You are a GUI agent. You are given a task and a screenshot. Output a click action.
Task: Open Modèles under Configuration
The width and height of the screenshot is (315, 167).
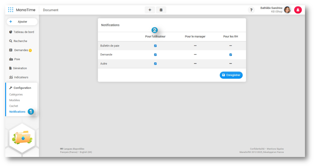[15, 100]
